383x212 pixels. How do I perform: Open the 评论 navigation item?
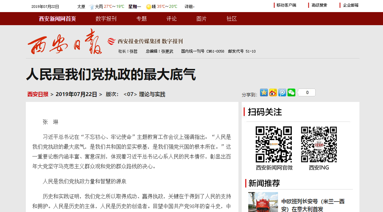coord(172,19)
